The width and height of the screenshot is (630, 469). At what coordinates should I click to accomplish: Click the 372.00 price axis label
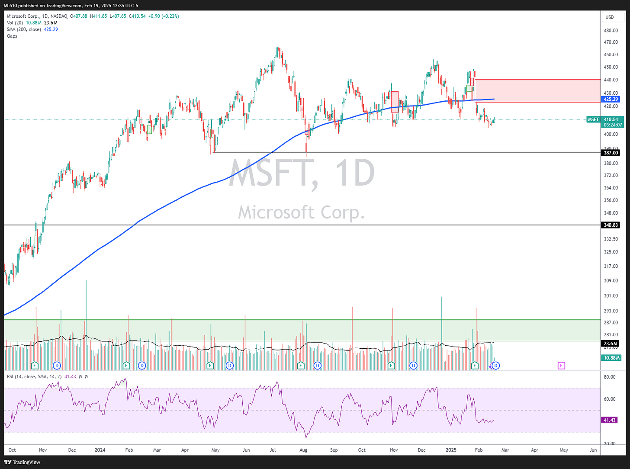point(611,175)
